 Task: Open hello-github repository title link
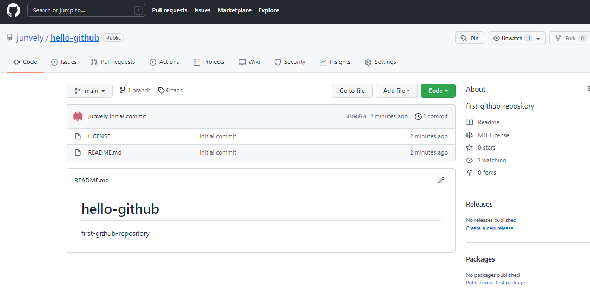point(75,38)
